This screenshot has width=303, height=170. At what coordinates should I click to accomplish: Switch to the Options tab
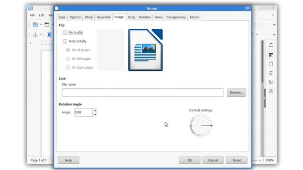click(x=75, y=17)
